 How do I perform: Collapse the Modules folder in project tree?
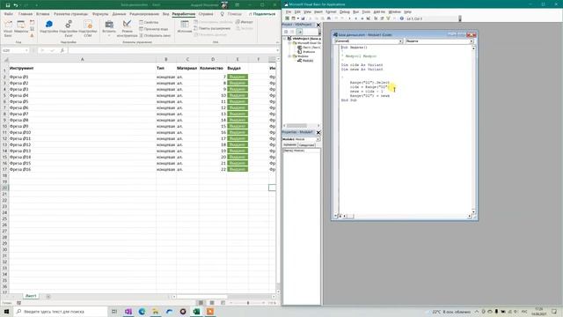tap(289, 56)
